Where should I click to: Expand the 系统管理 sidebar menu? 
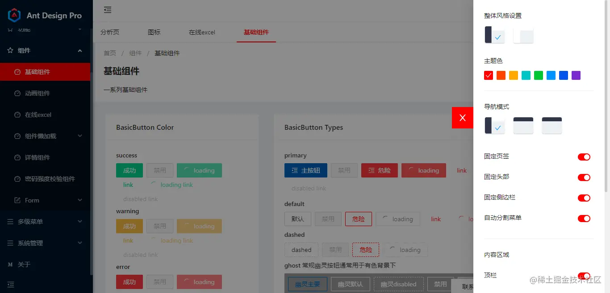45,243
